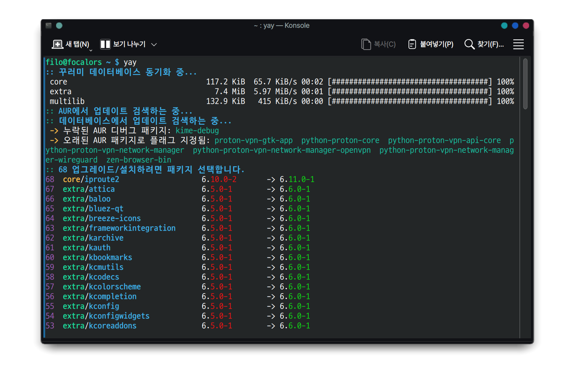Click the new version 6.11.0-1
Screen dimensions: 574x390
297,179
